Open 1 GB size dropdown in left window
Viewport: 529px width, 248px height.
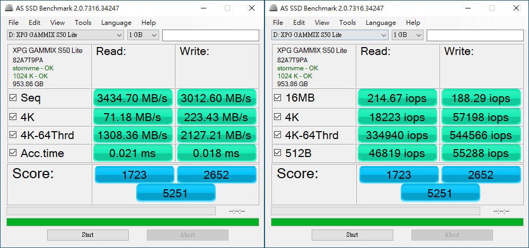pyautogui.click(x=143, y=35)
